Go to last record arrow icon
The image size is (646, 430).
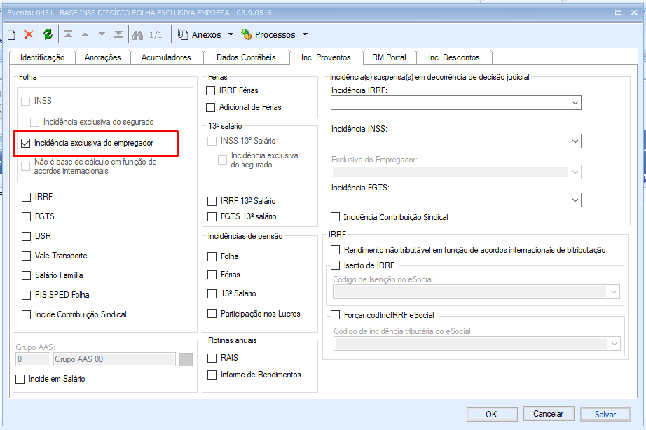pyautogui.click(x=118, y=34)
